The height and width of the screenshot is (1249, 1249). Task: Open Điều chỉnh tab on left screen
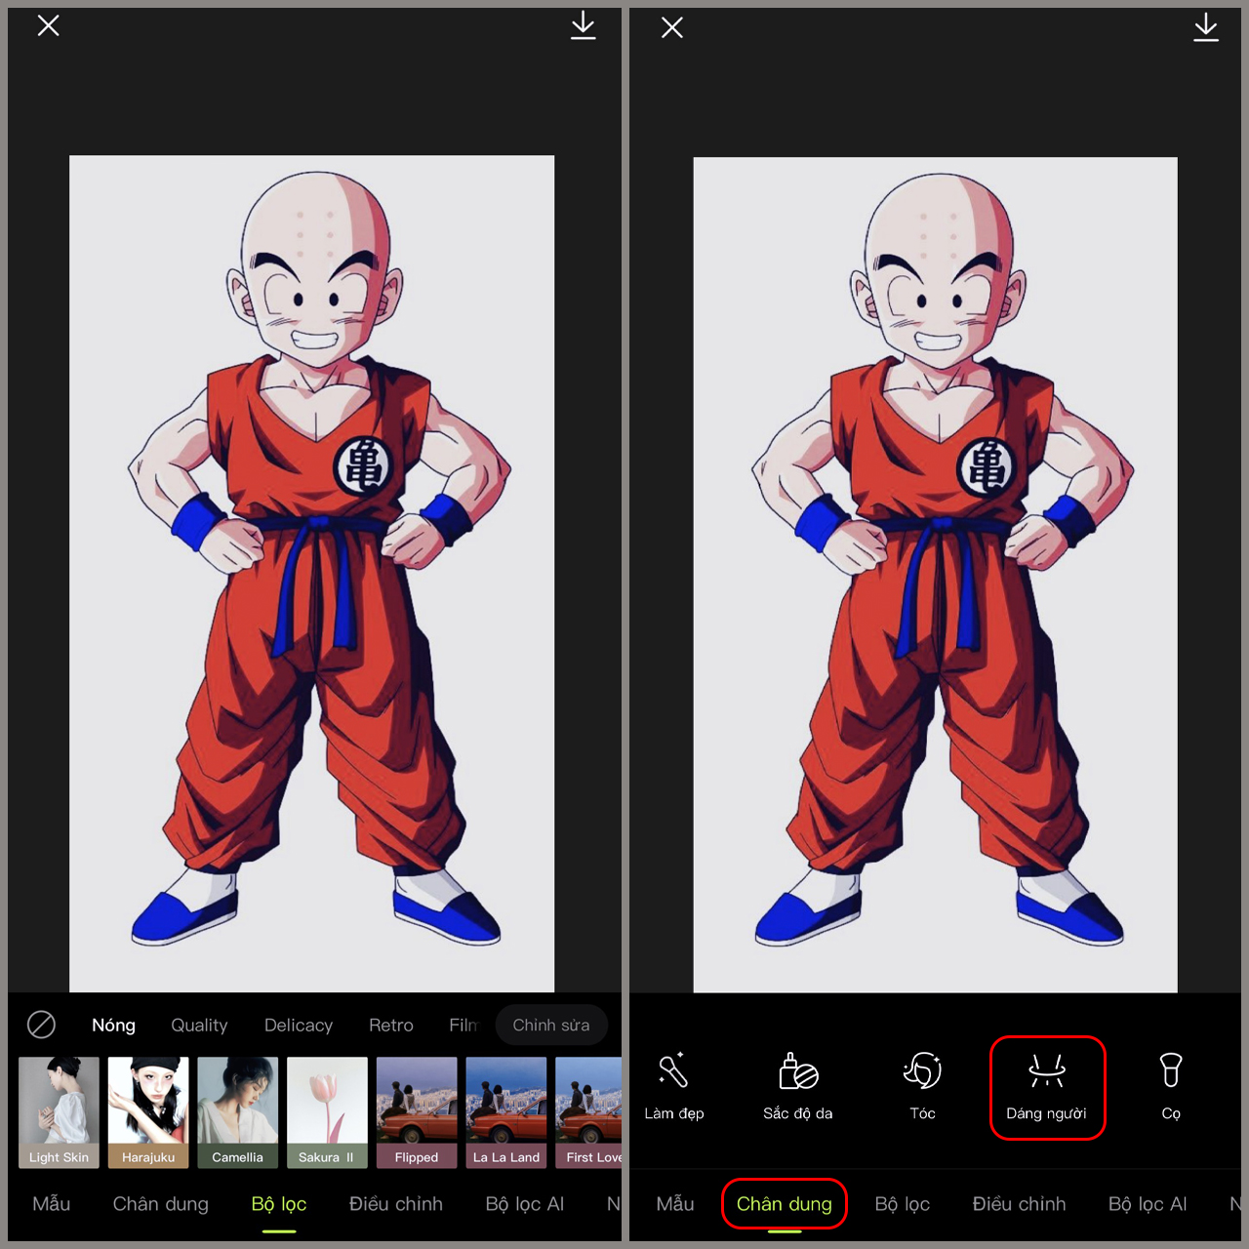tap(396, 1204)
